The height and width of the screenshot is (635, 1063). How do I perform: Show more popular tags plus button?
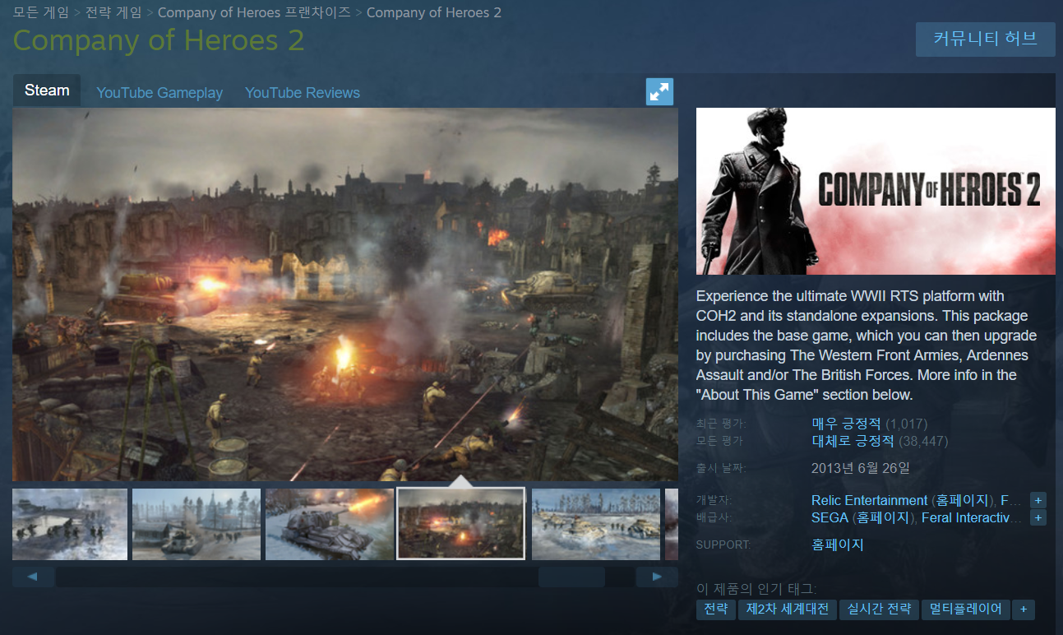pos(1024,610)
